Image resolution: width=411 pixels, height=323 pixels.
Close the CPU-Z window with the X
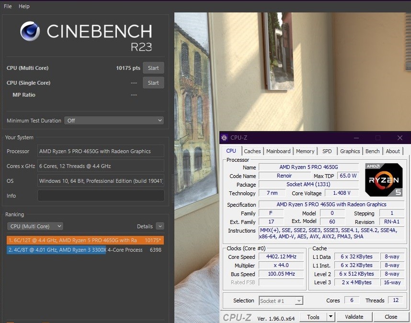pyautogui.click(x=400, y=138)
